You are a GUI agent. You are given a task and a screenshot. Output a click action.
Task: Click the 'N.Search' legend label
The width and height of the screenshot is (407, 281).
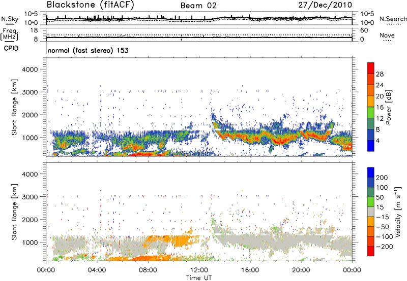pos(393,19)
